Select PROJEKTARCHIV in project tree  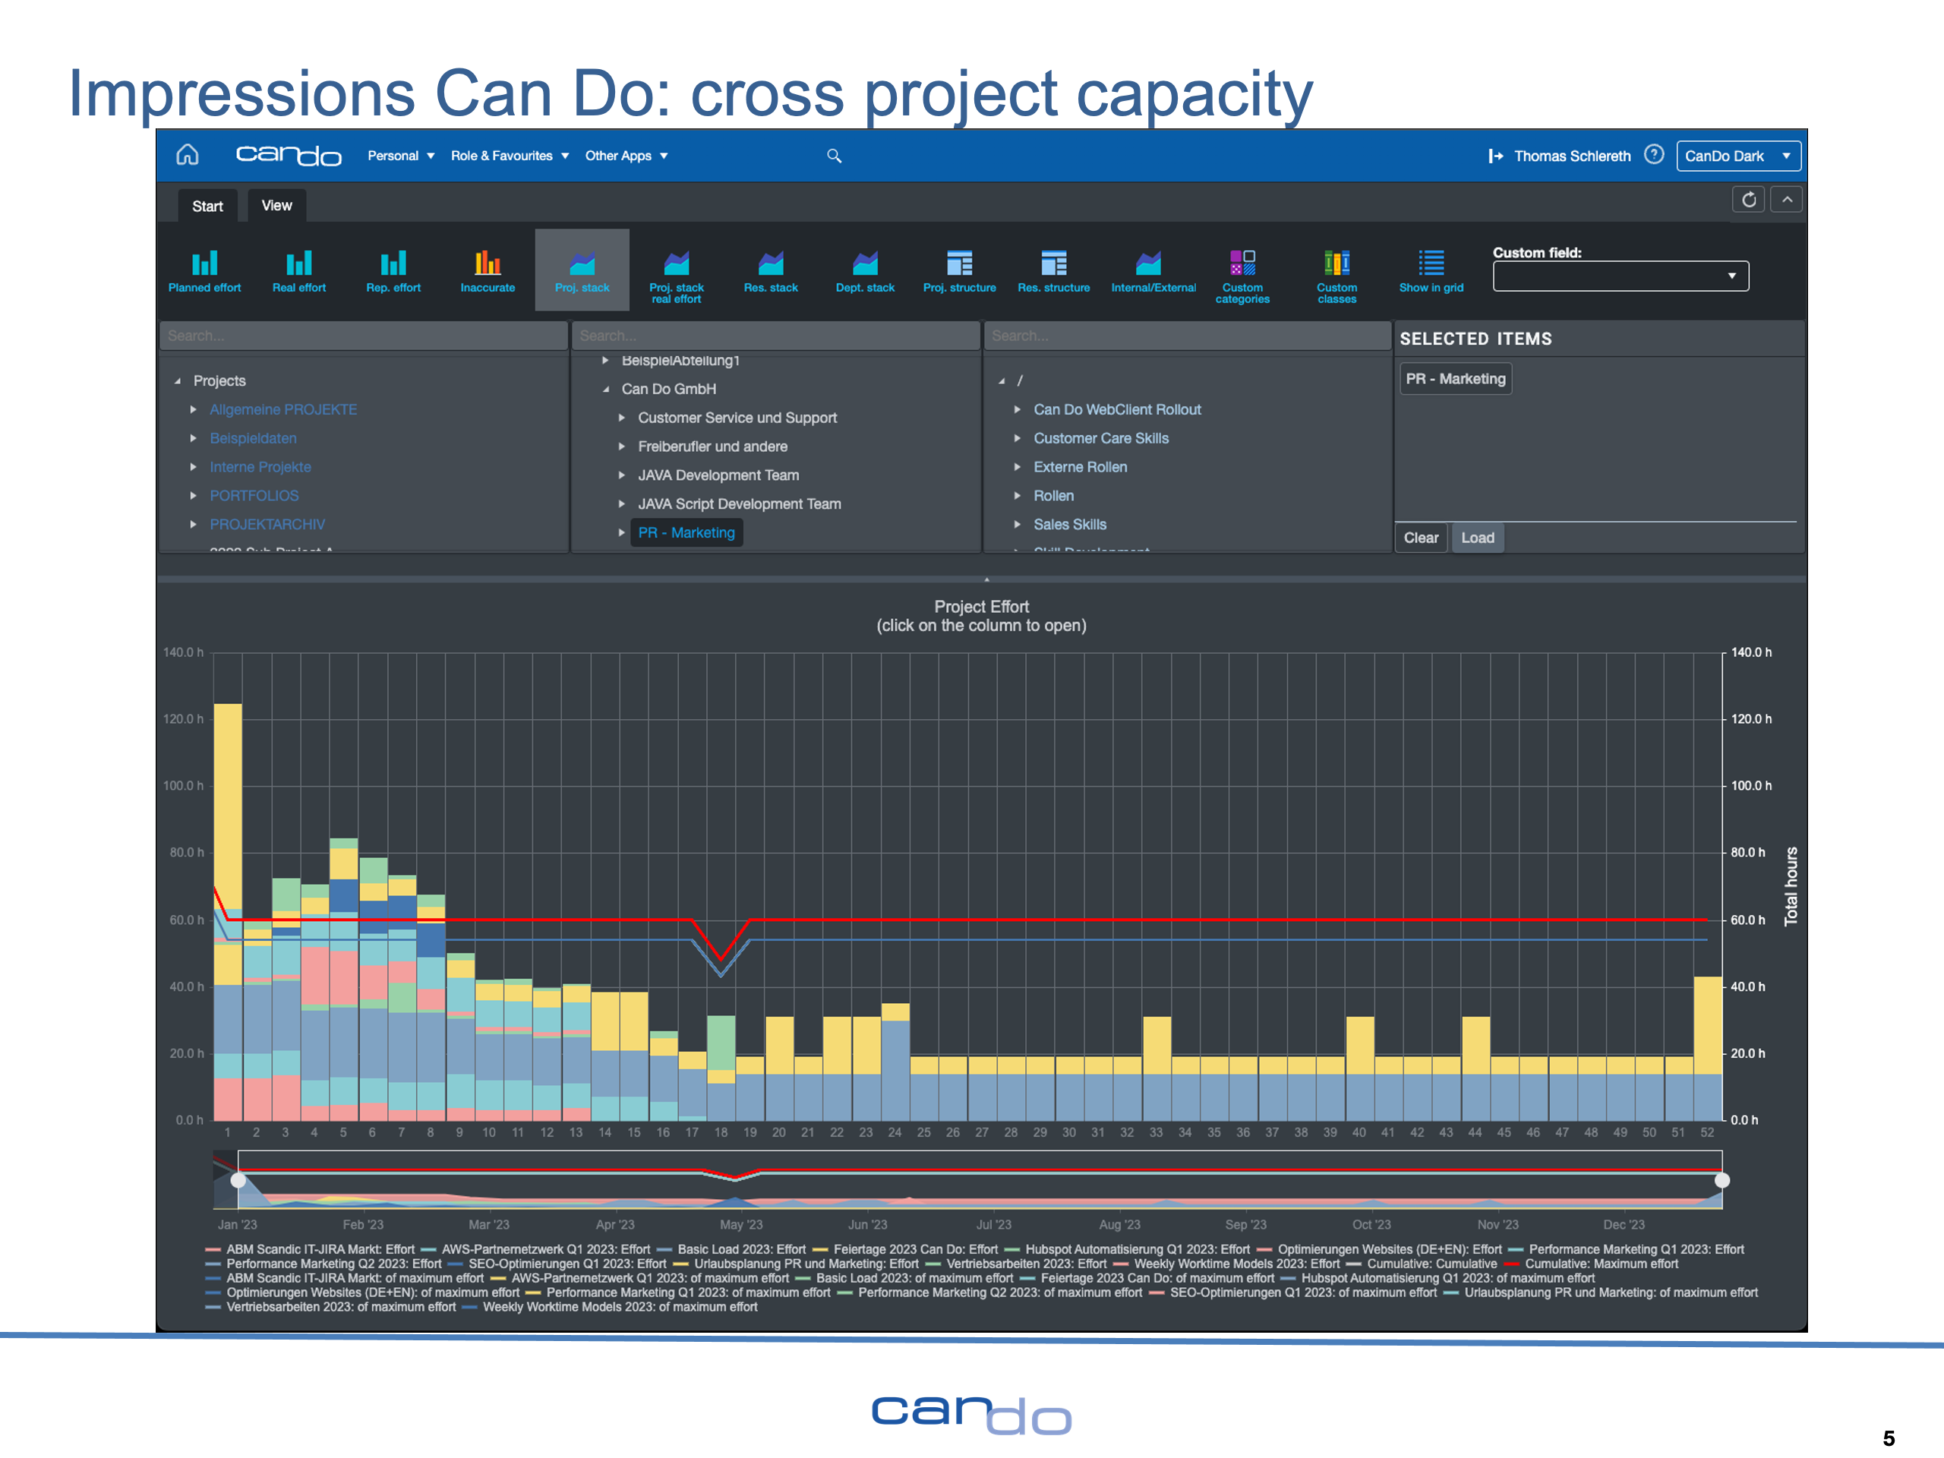pos(267,525)
